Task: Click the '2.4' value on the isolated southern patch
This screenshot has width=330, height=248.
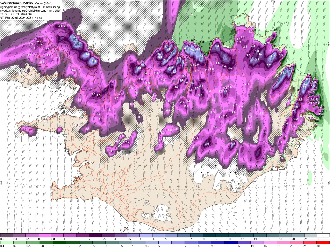Action: click(x=112, y=151)
